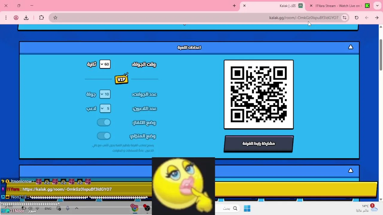
Task: Click the room QR code
Action: (259, 95)
